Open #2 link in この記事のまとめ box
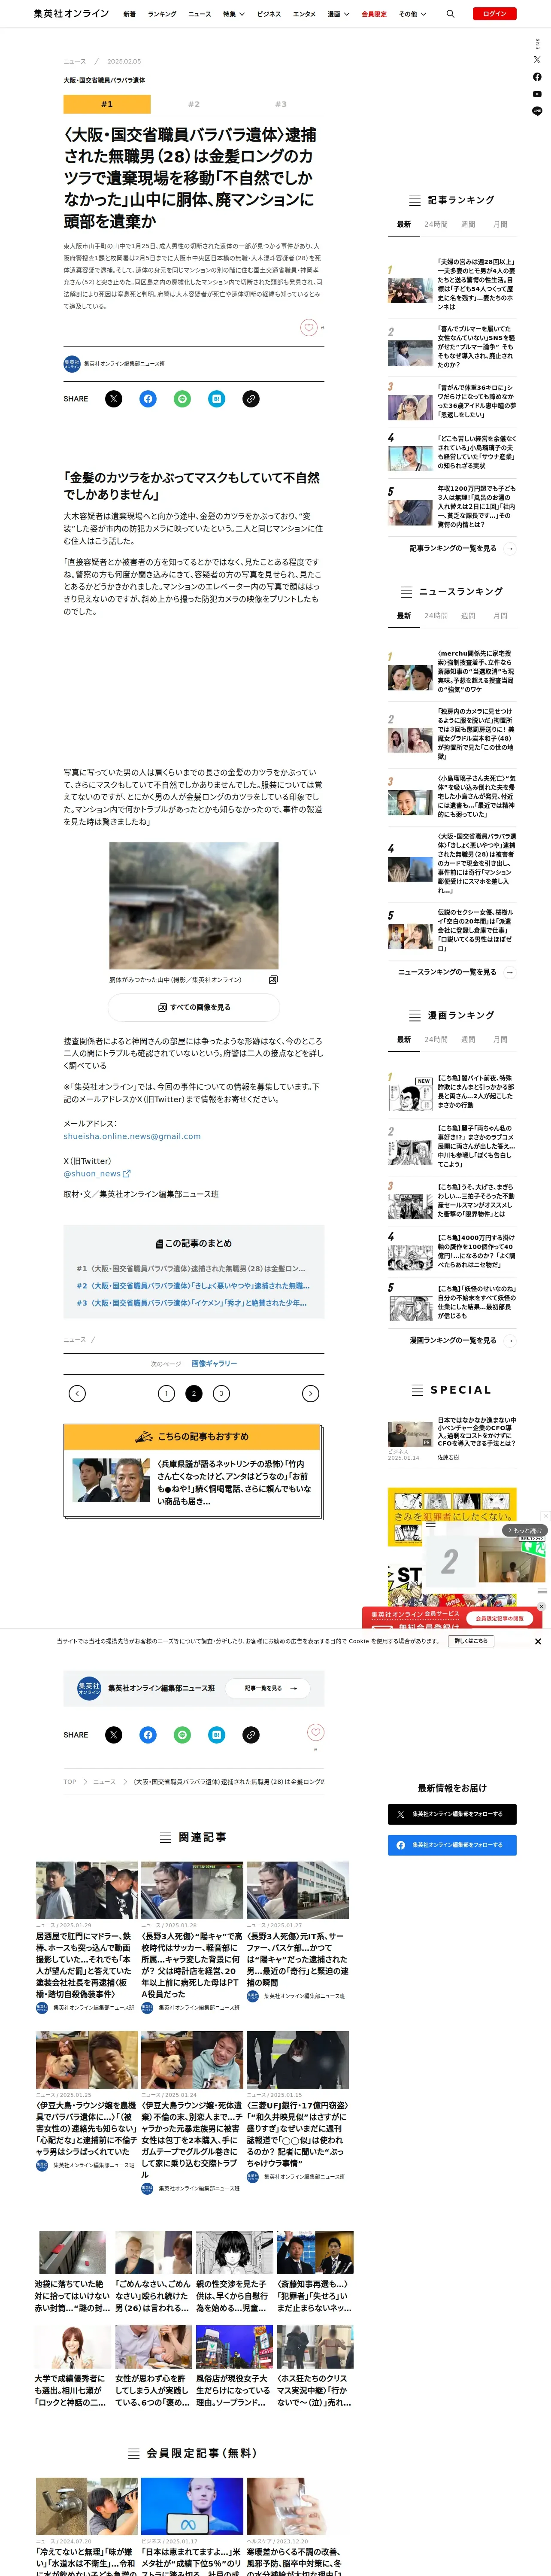This screenshot has width=551, height=2576. 194,1286
